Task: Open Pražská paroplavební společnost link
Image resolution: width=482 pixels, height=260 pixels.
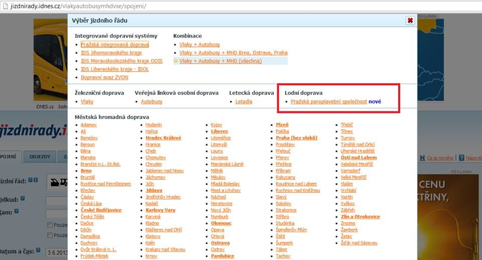Action: click(x=329, y=101)
